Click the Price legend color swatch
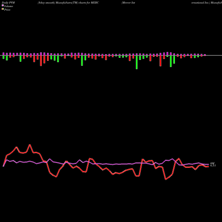The height and width of the screenshot is (222, 222). click(x=3, y=9)
